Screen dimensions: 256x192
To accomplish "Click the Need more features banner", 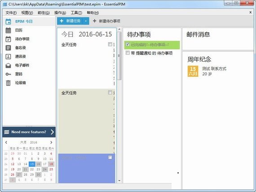I will [29, 132].
